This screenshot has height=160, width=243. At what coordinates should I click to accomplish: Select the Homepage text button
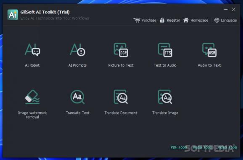199,21
